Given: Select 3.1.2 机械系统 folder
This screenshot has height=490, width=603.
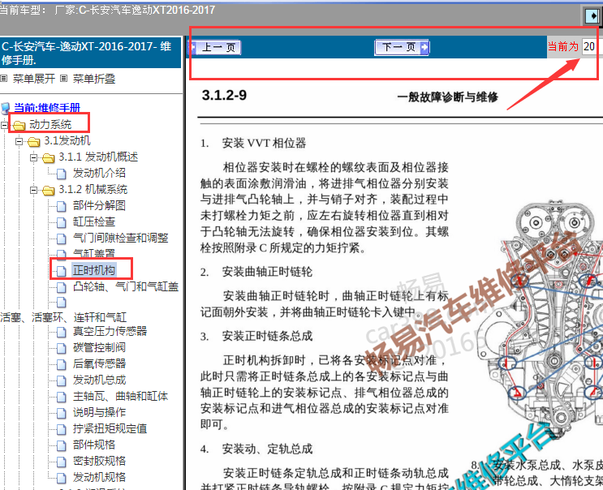Looking at the screenshot, I should tap(93, 189).
